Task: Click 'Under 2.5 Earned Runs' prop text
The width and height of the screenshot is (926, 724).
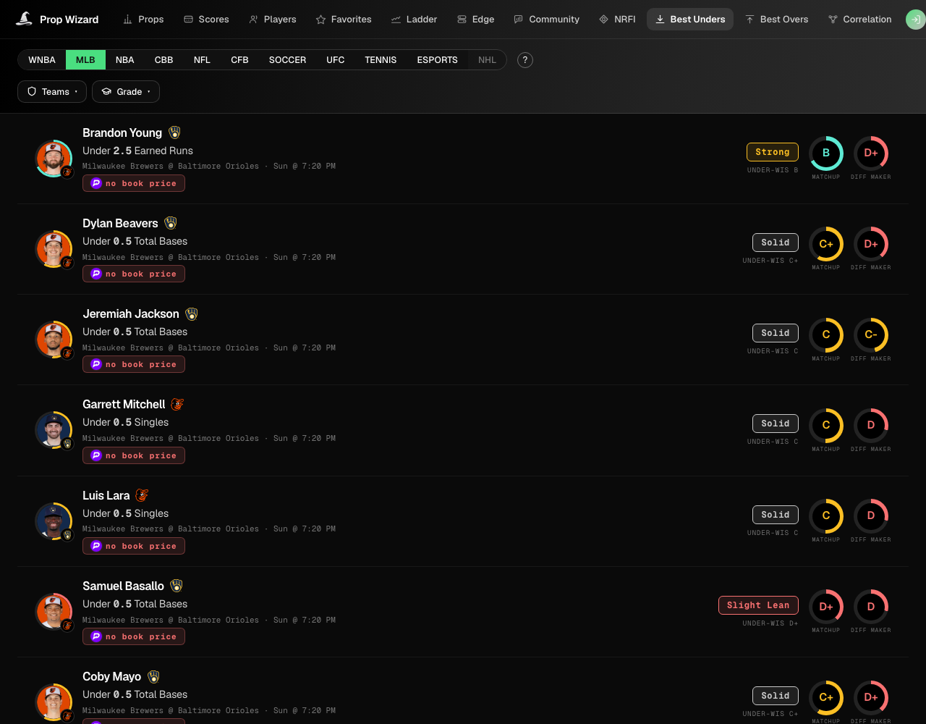Action: [137, 151]
